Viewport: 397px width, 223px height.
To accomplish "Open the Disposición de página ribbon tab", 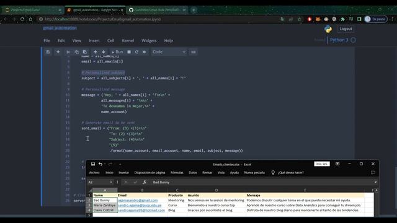I will [x=149, y=172].
